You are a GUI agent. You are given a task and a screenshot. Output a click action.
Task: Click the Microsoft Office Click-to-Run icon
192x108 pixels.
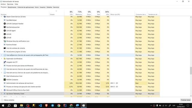pos(5,90)
